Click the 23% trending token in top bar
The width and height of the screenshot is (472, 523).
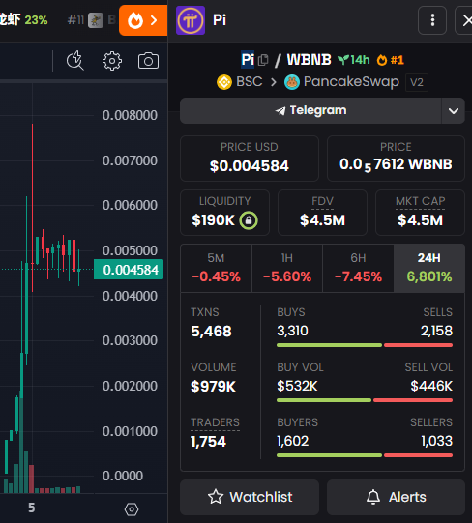(x=24, y=20)
